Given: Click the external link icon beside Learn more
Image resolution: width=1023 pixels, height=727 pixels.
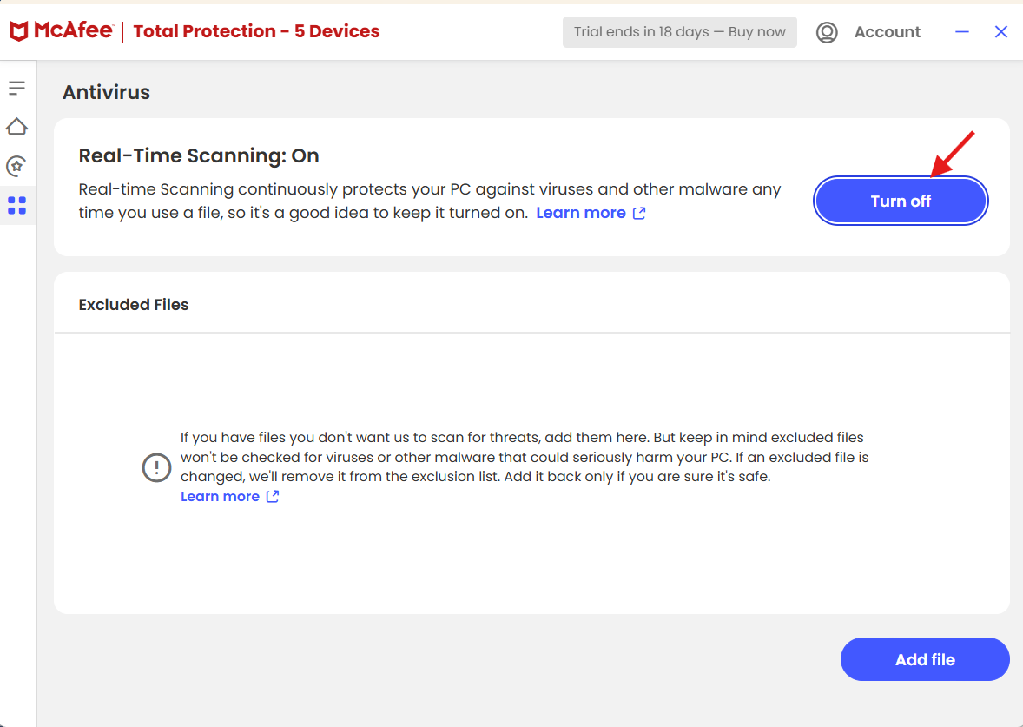Looking at the screenshot, I should coord(640,213).
